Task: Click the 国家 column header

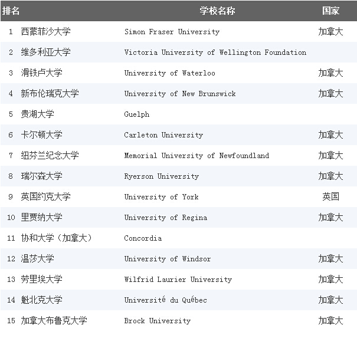Action: click(x=330, y=11)
